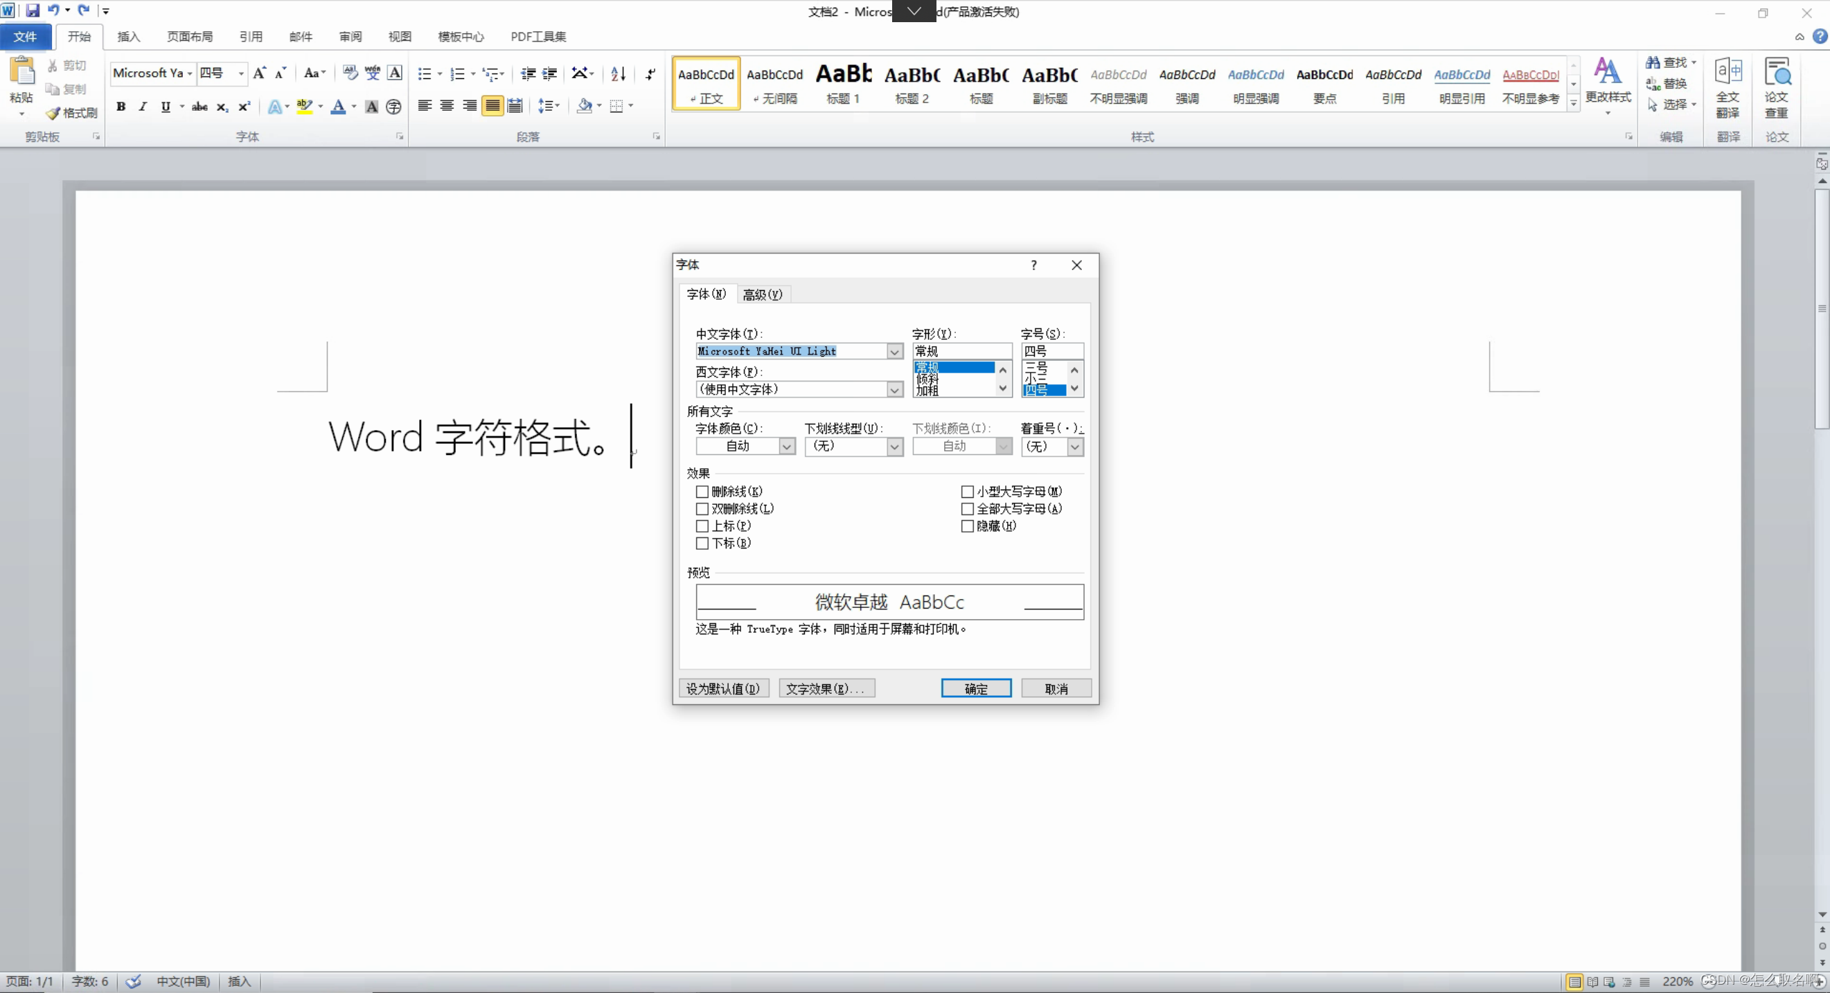Screen dimensions: 1830x993
Task: Click the 文字效果 text effects button
Action: pos(826,688)
